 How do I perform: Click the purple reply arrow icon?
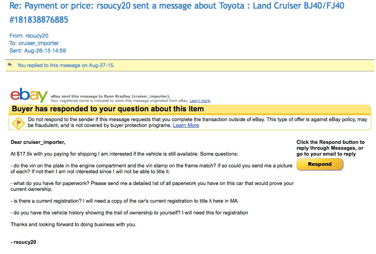click(9, 65)
